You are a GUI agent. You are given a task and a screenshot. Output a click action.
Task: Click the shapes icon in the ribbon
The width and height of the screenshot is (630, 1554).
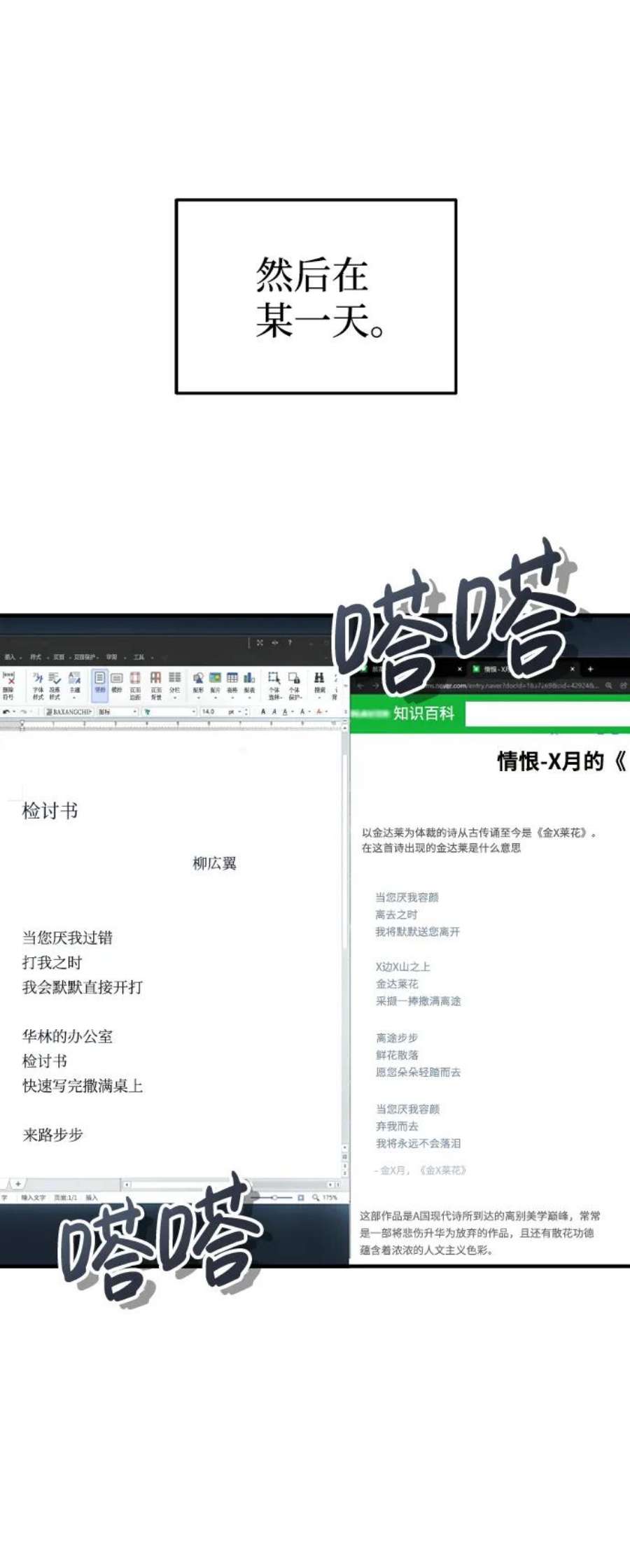(198, 679)
